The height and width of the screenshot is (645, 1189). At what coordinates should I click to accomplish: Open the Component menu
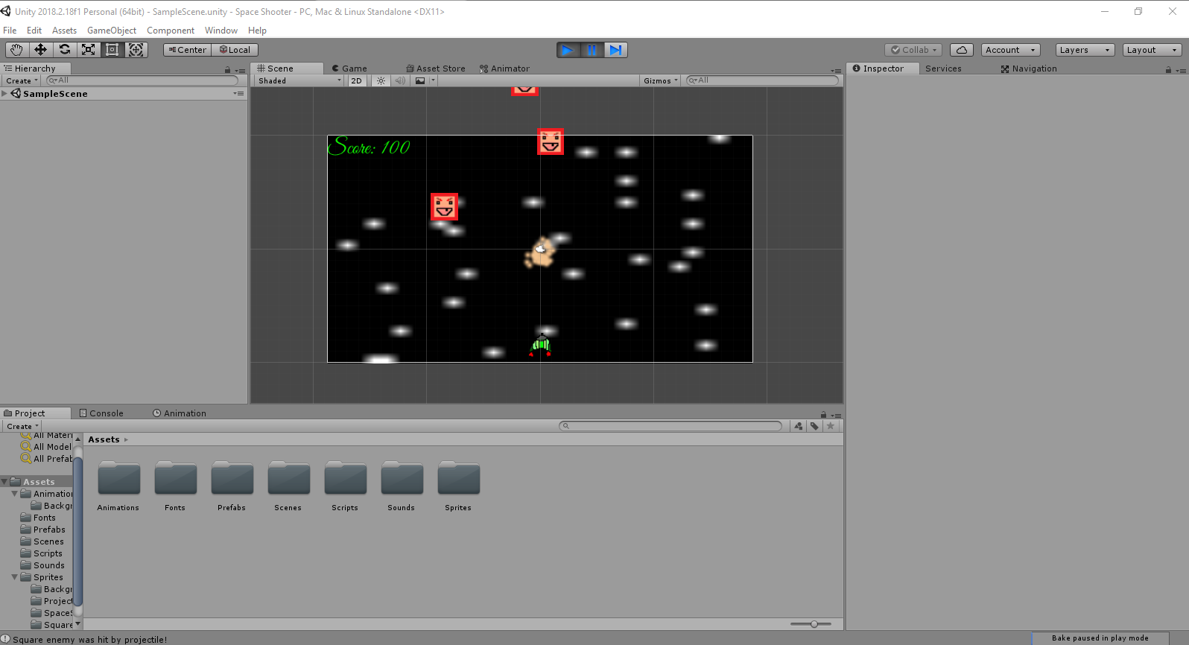[171, 31]
